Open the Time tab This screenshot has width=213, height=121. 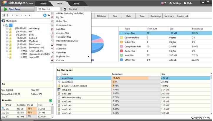click(142, 16)
